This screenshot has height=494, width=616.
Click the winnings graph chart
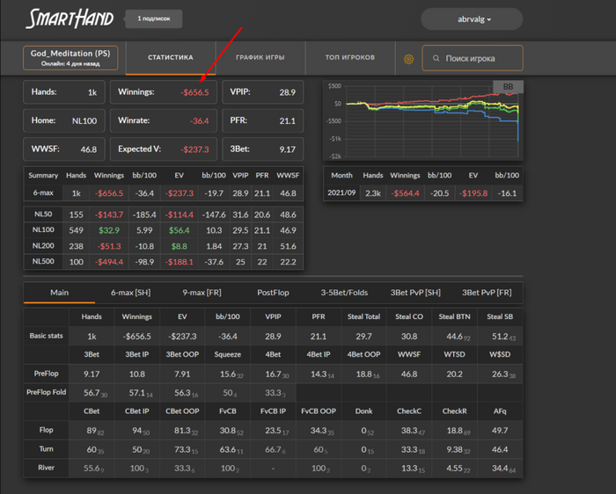[x=423, y=120]
